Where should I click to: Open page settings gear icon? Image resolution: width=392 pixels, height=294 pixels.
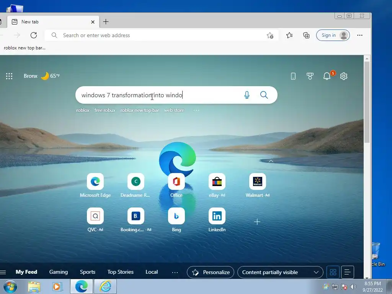click(344, 76)
